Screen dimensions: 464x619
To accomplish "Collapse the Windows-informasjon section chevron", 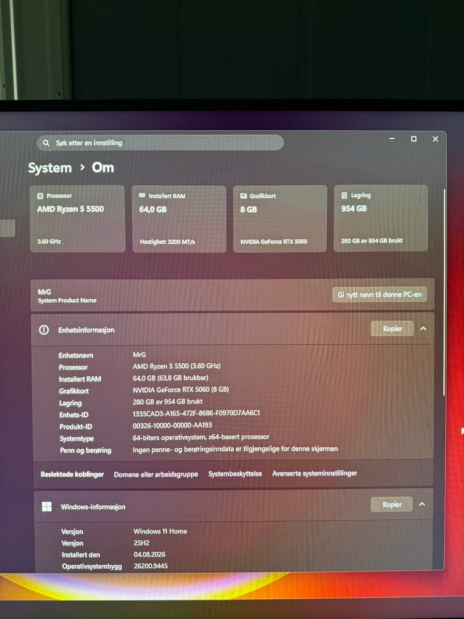I will 422,504.
